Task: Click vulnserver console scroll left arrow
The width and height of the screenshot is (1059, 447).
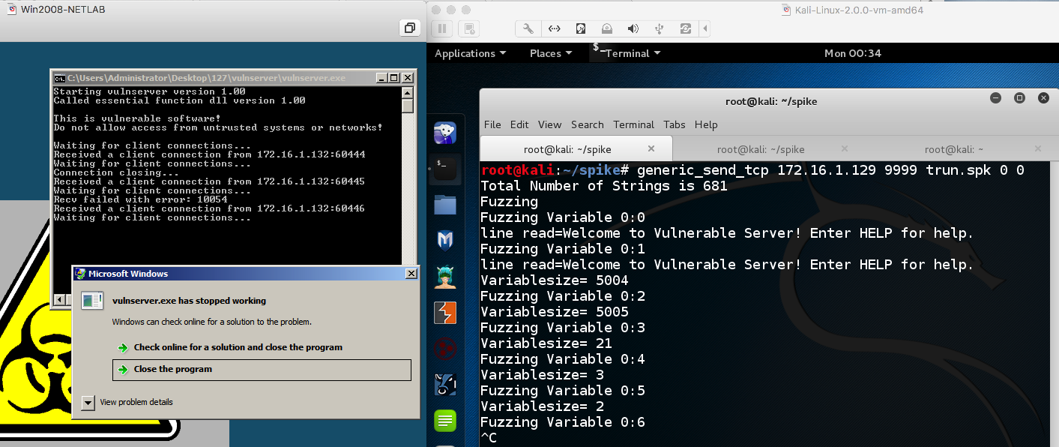Action: (x=58, y=300)
